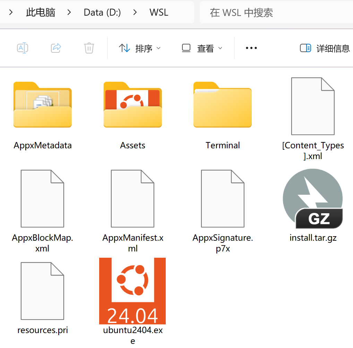
Task: Click the Rename toolbar icon
Action: (23, 48)
